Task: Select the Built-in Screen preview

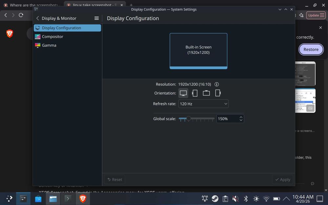Action: (x=198, y=51)
